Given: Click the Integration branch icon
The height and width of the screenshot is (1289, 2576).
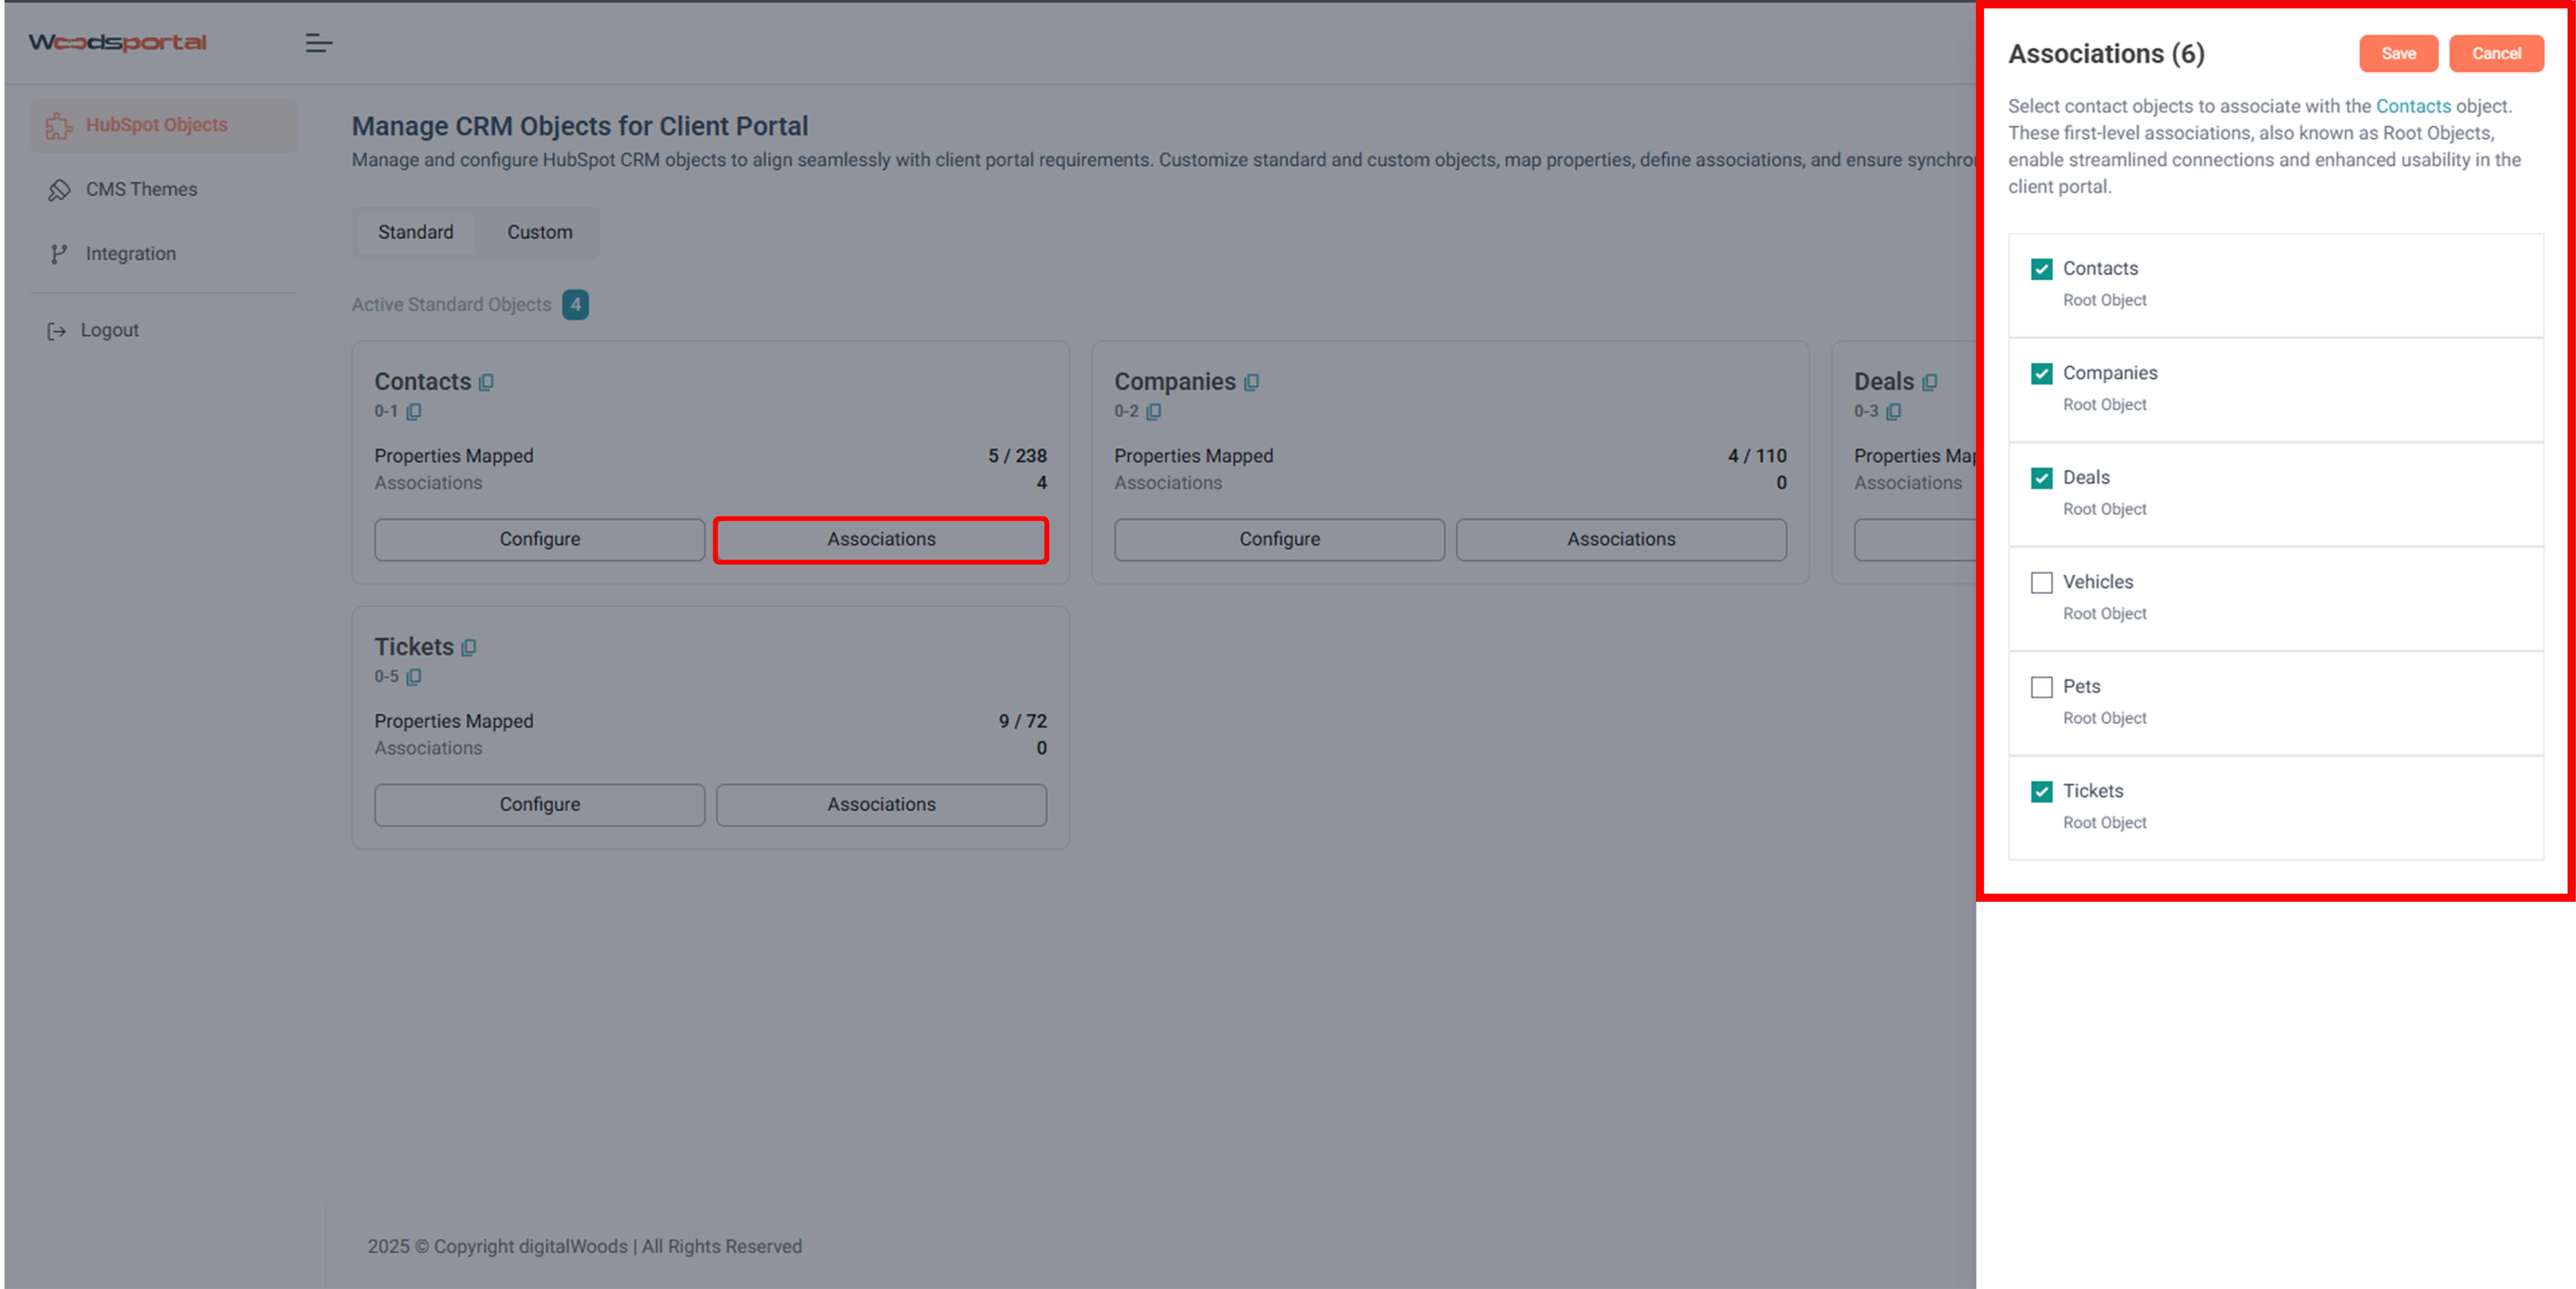Looking at the screenshot, I should 59,254.
